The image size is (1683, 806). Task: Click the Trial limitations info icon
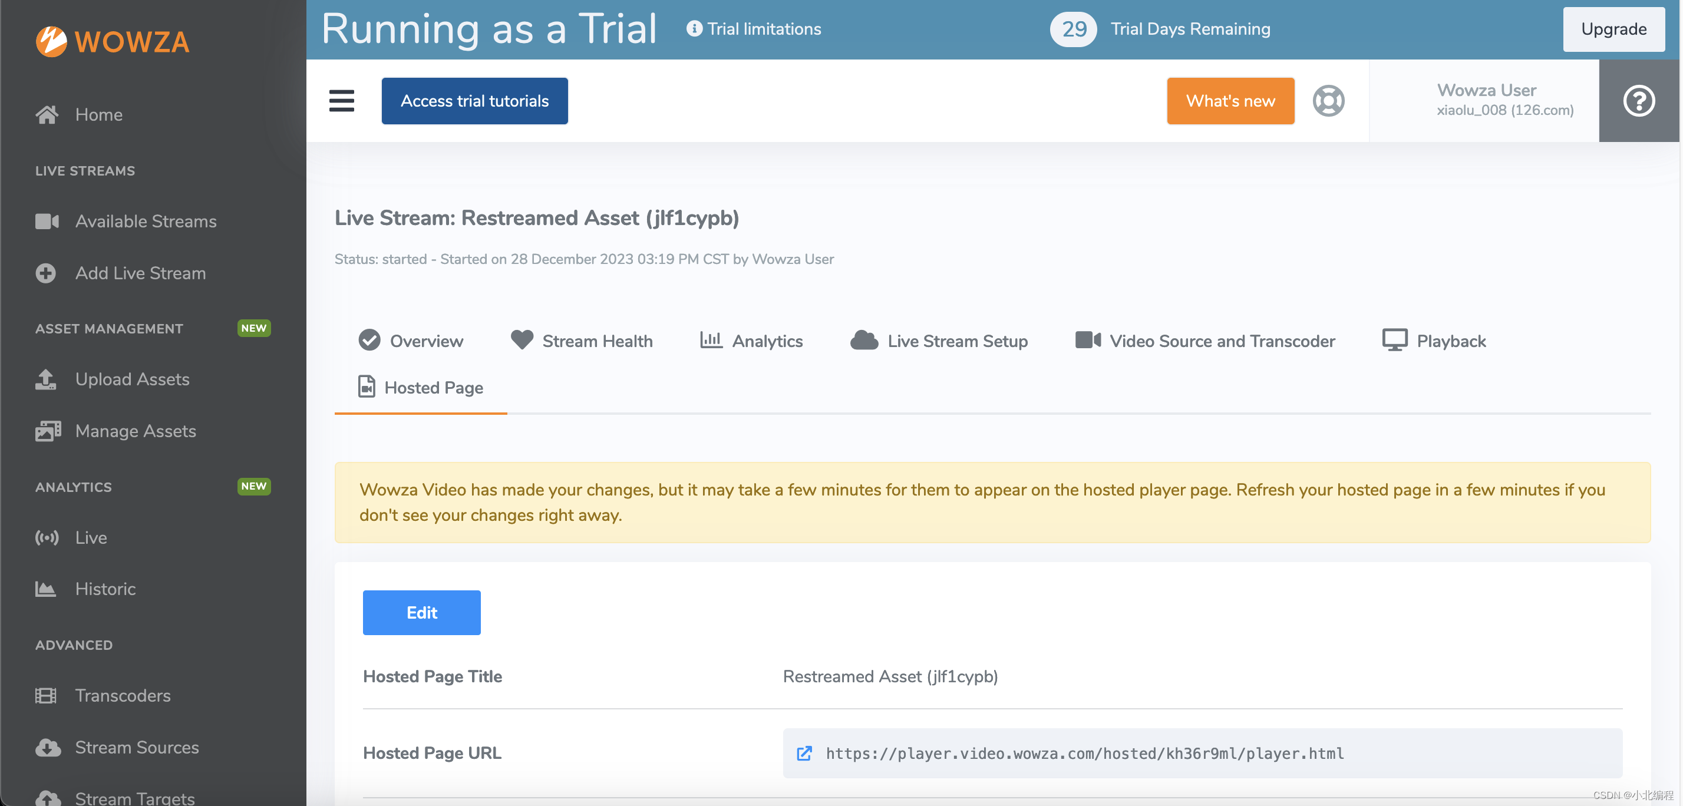pos(694,29)
